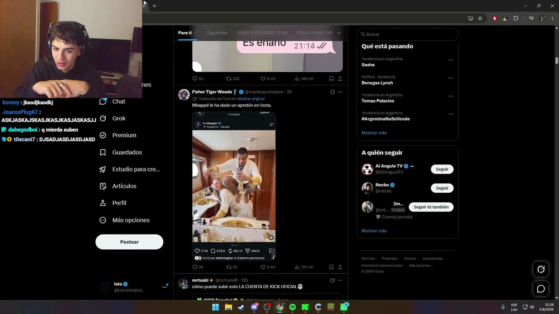The height and width of the screenshot is (314, 559).
Task: Open the #ArgentinaNoSeVende trending hashtag
Action: pyautogui.click(x=386, y=119)
